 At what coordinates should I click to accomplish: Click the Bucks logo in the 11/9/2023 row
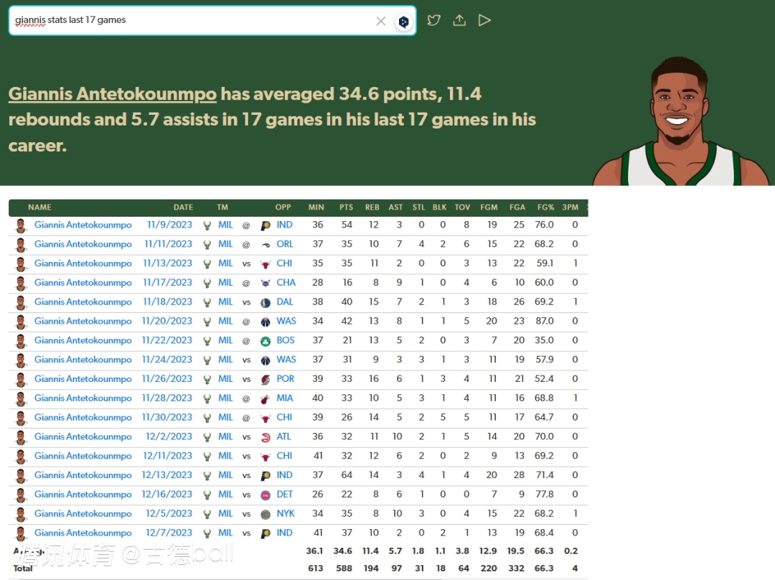coord(207,225)
